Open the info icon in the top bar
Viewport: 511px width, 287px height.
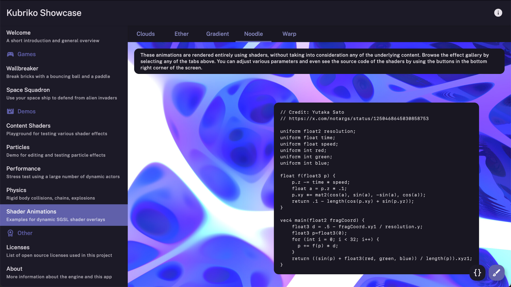[x=498, y=13]
